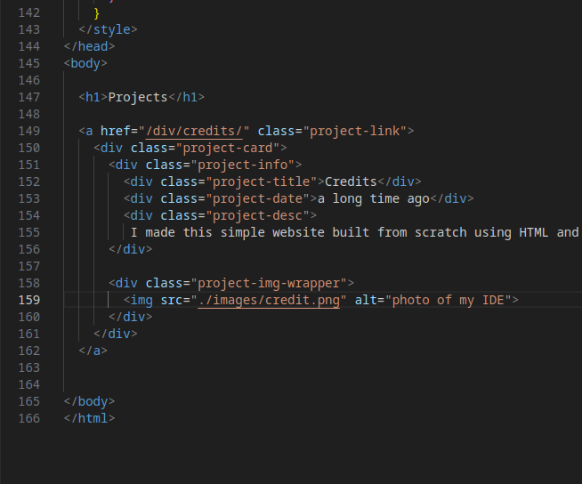Place cursor on the "Credits" title text
The width and height of the screenshot is (582, 484).
click(x=351, y=181)
